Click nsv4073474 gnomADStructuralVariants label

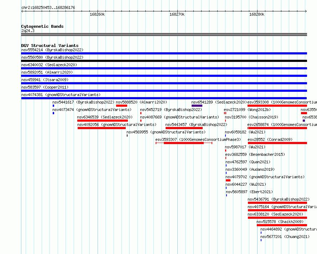tap(92, 110)
